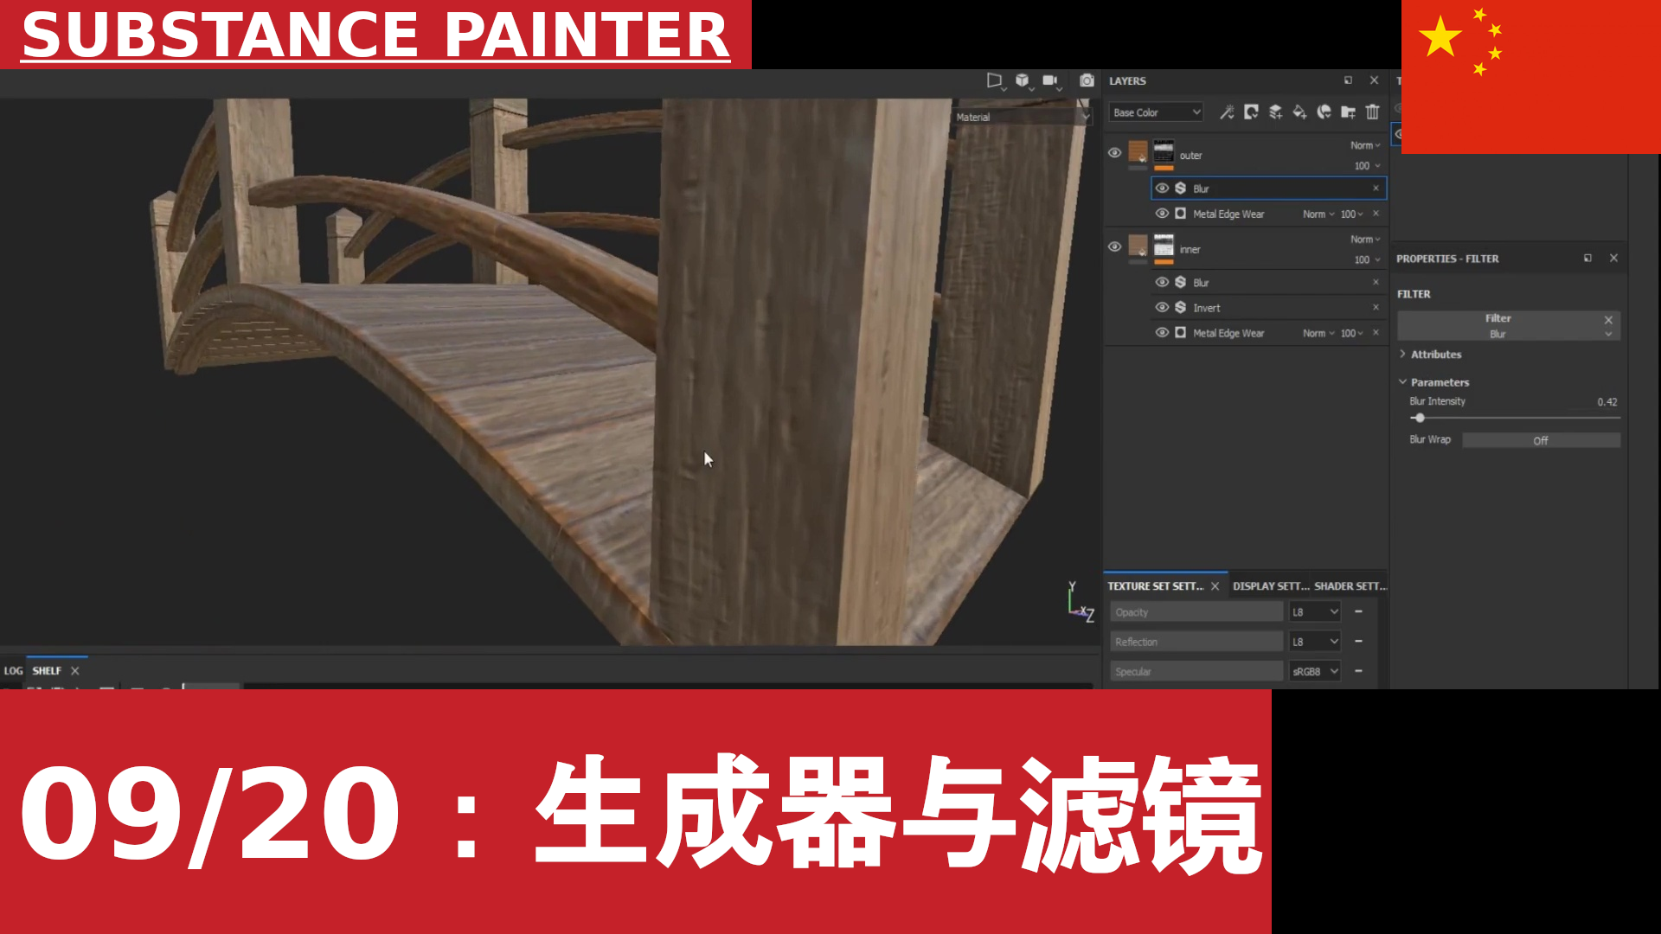Toggle visibility of outer Metal Edge Wear

tap(1162, 214)
